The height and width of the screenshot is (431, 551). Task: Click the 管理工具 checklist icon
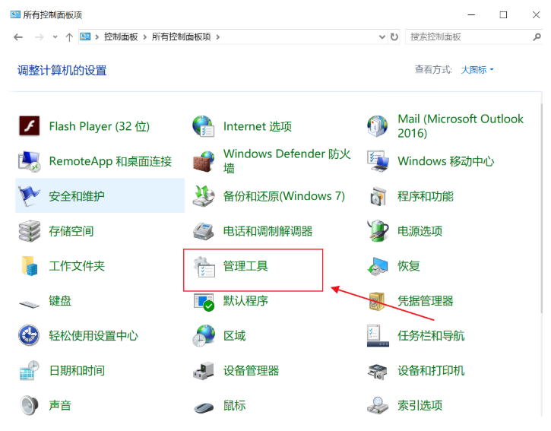[x=204, y=267]
